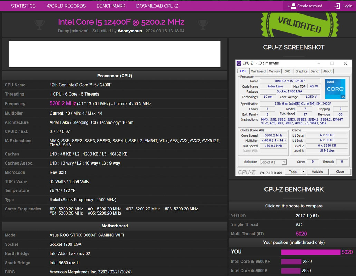Click the Level 3 cache value 18 MBytes
356x276 pixels.
click(x=327, y=150)
